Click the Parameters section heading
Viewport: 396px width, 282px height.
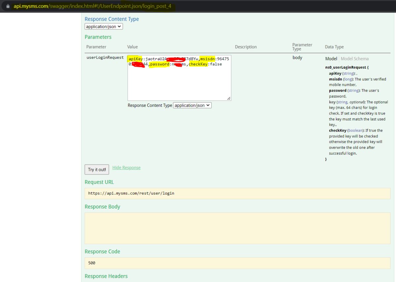click(x=98, y=37)
